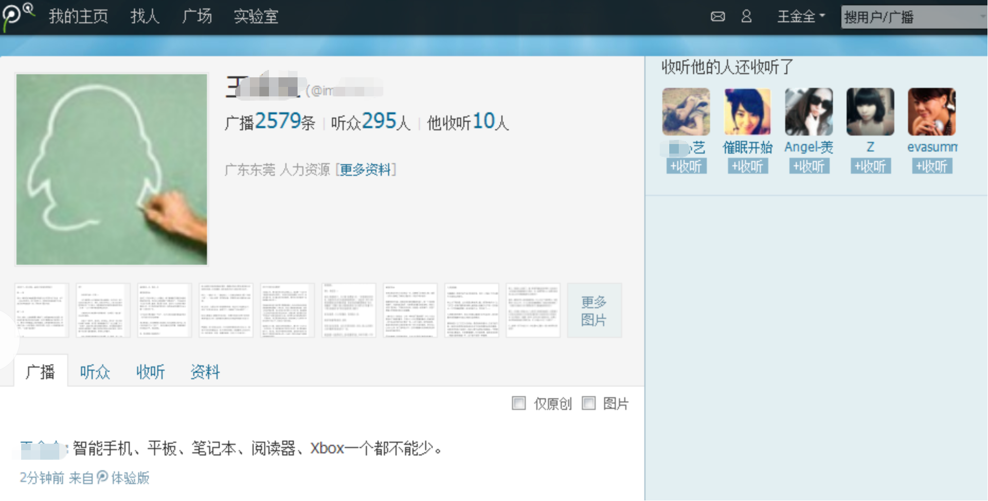Click the small logo beside 体验版
Image resolution: width=988 pixels, height=501 pixels.
[x=102, y=477]
